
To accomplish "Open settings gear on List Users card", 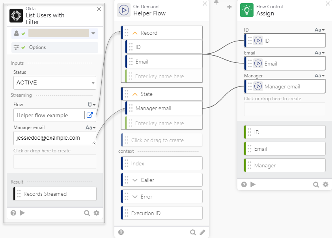I will click(97, 213).
